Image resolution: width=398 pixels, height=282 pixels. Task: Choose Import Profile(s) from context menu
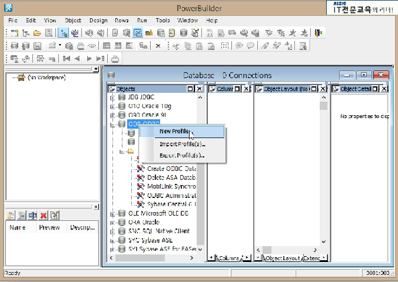pos(182,144)
